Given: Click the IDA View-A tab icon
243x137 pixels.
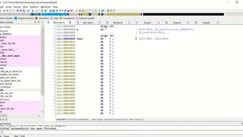Looking at the screenshot, I should pyautogui.click(x=48, y=22).
